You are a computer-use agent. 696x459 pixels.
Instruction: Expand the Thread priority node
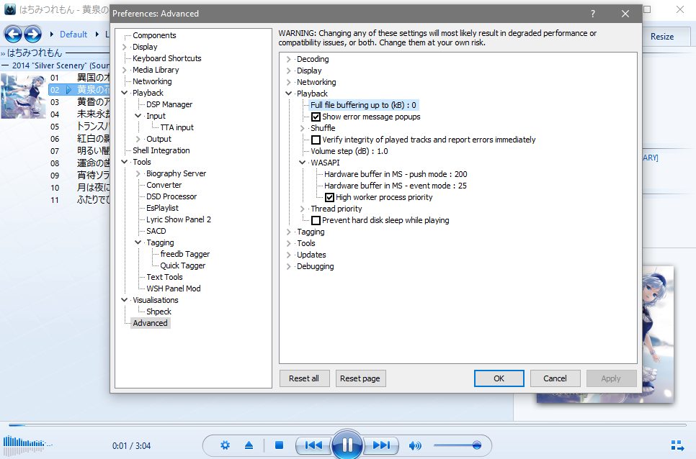(x=303, y=209)
